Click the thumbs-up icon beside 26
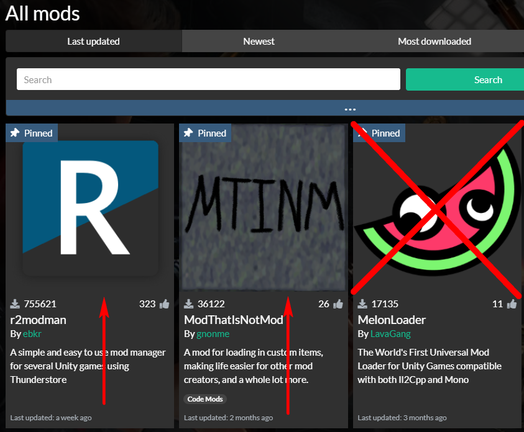Image resolution: width=524 pixels, height=432 pixels. pos(338,304)
